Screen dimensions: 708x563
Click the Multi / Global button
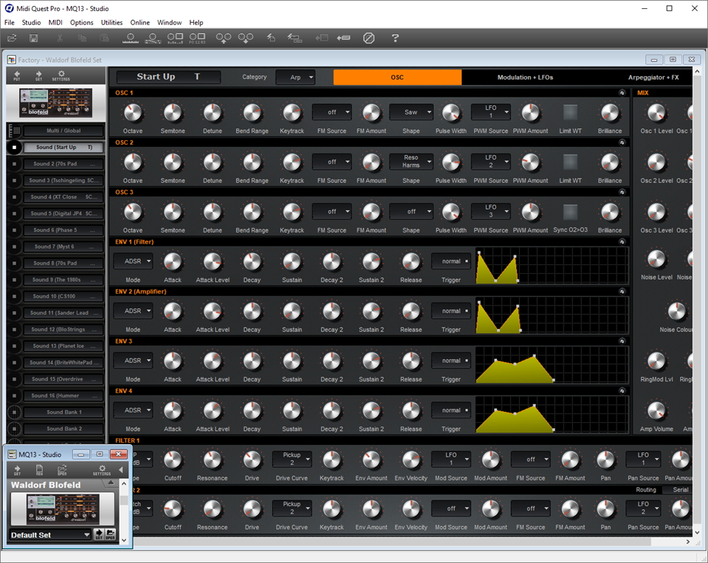(62, 130)
